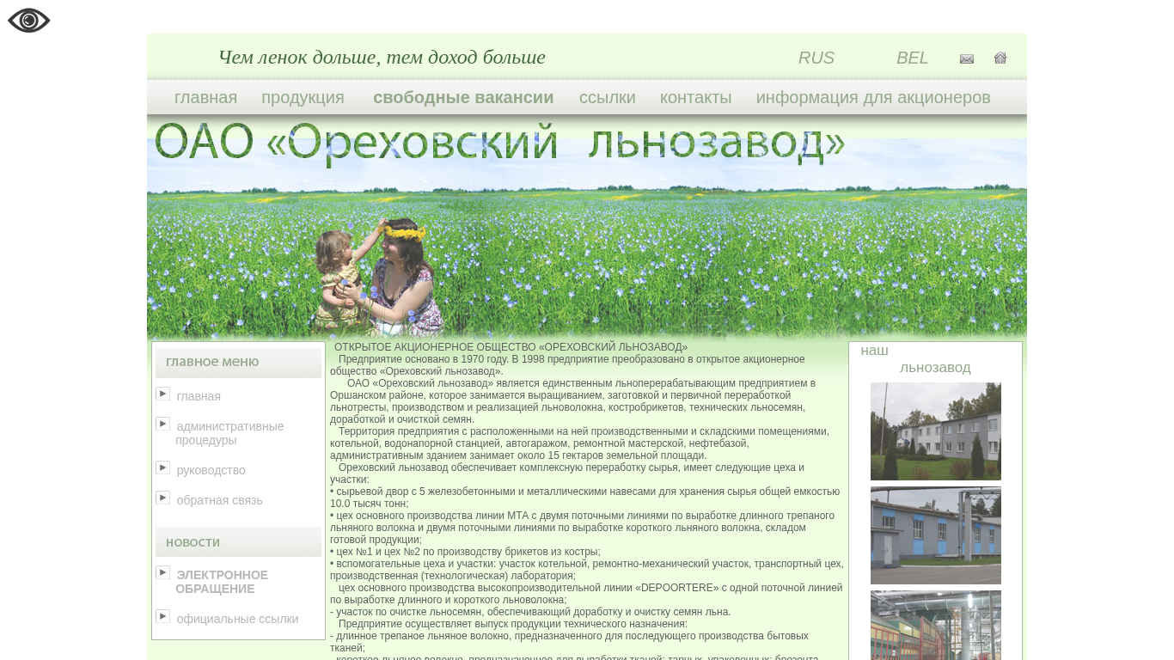1174x660 pixels.
Task: Open 'информация для акционеров' menu item
Action: pos(873,97)
